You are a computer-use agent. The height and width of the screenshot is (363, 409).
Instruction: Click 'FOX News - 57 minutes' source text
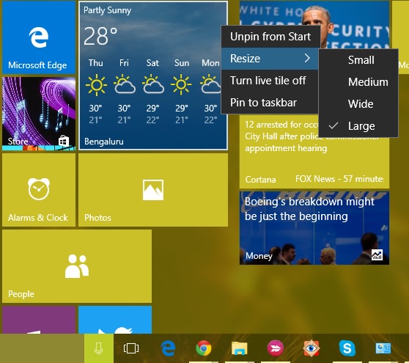pos(339,179)
